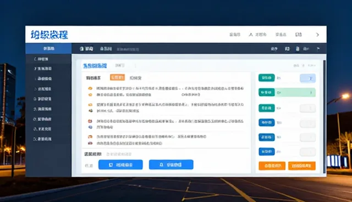Switch to the orange highlighted tab in the content card
This screenshot has height=202, width=352.
click(x=117, y=77)
